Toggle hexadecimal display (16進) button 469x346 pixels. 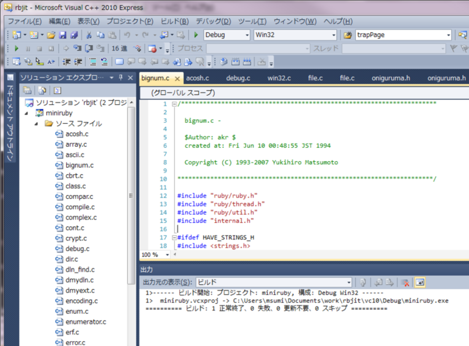pyautogui.click(x=119, y=48)
